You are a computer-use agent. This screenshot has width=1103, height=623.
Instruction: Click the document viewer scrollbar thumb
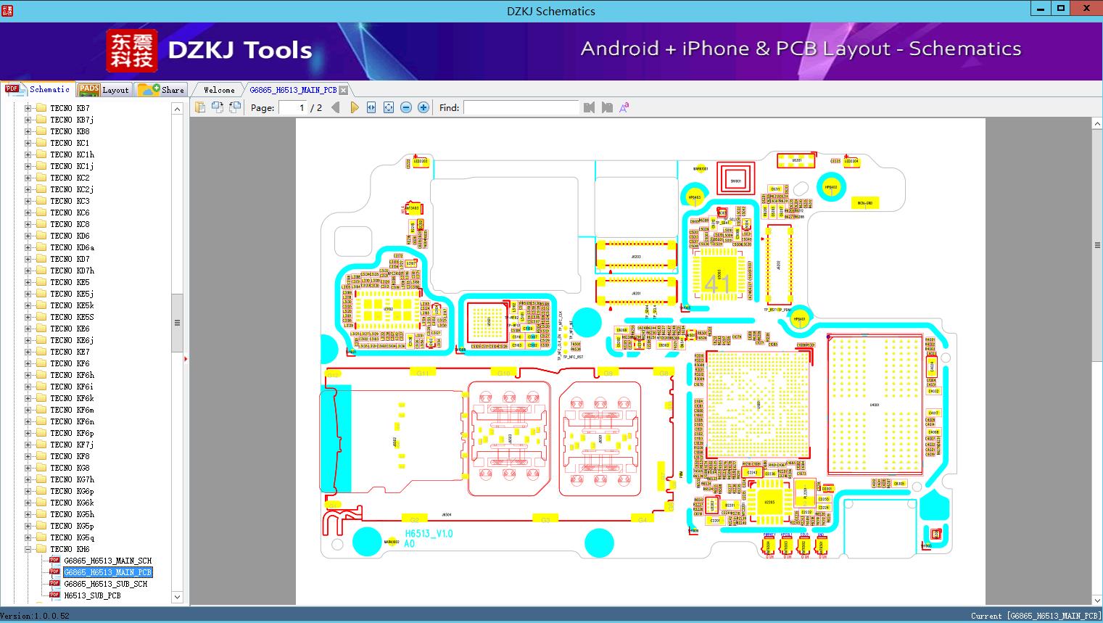[1097, 246]
